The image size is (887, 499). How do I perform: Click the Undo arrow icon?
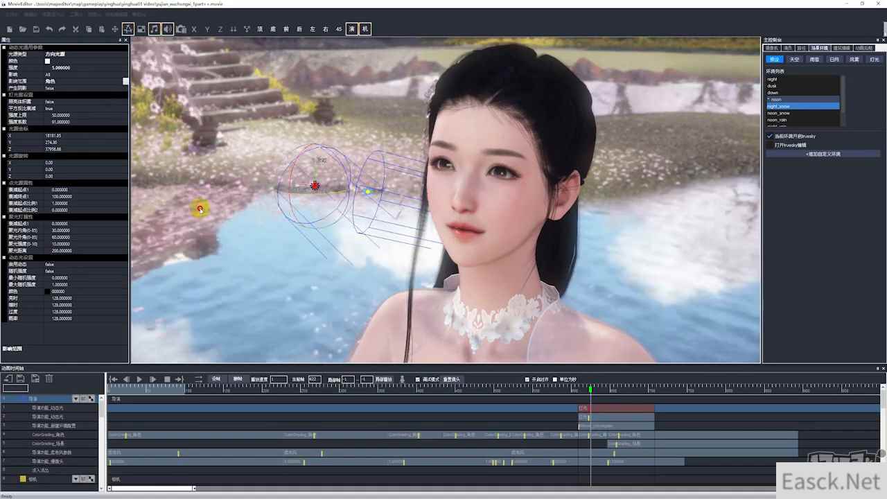[x=49, y=29]
